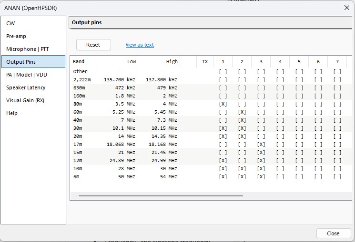This screenshot has height=242, width=355.
Task: Check pin 5 for 2,222m band
Action: (299, 80)
